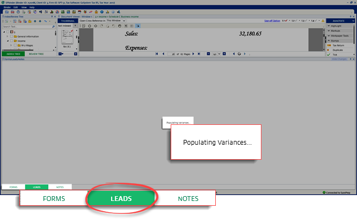Expand the Workpaper Tools section
Image resolution: width=357 pixels, height=224 pixels.
point(340,36)
